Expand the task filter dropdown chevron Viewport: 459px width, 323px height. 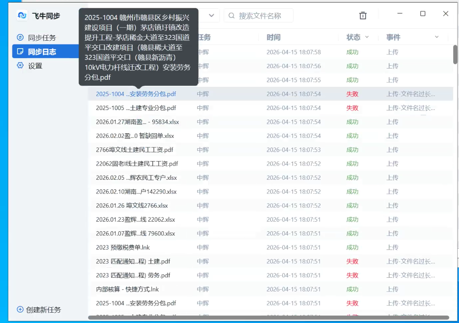pos(211,15)
